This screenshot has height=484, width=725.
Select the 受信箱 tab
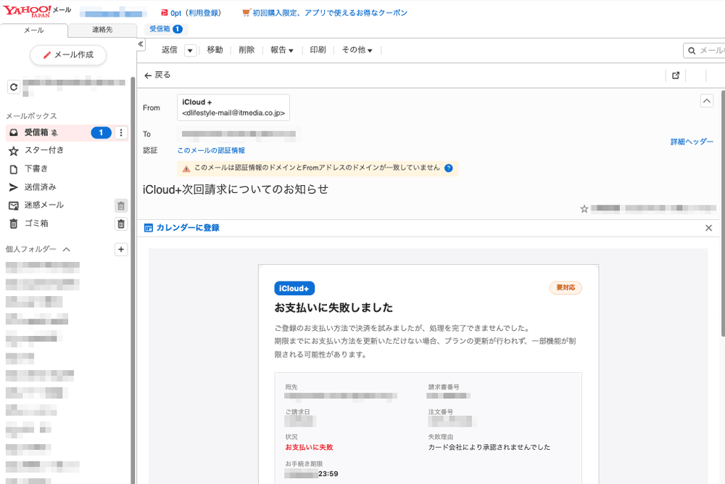[x=165, y=28]
